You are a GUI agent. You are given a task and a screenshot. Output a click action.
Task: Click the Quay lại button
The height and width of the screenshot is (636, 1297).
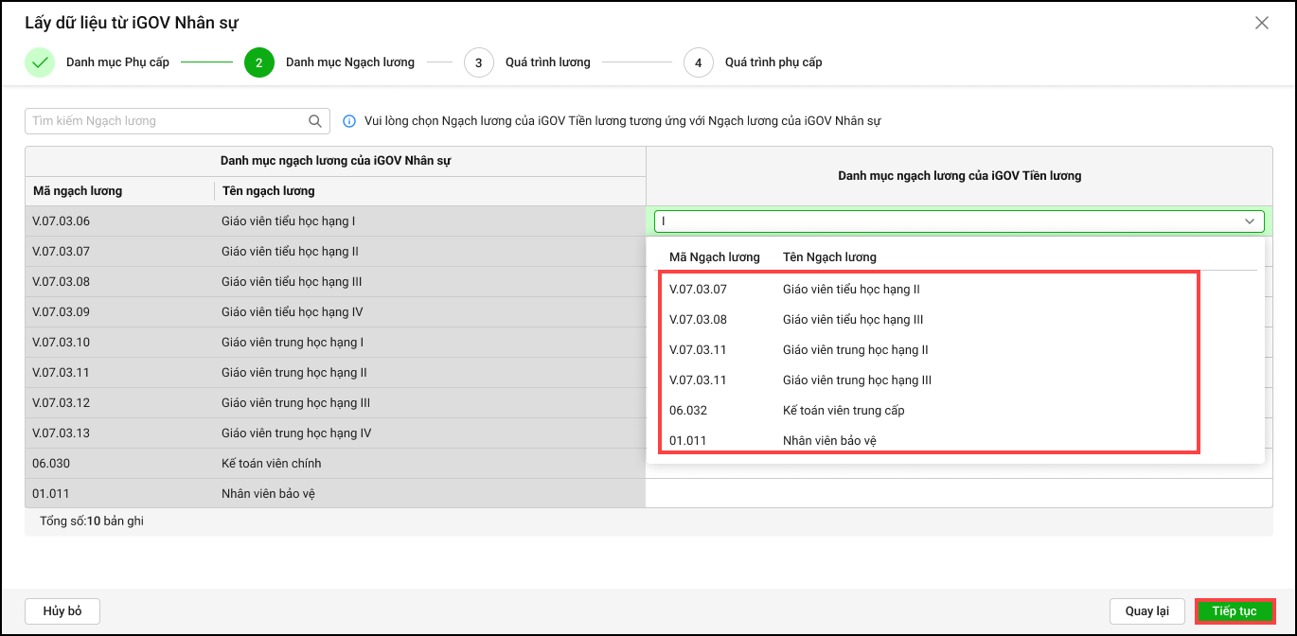tap(1146, 611)
